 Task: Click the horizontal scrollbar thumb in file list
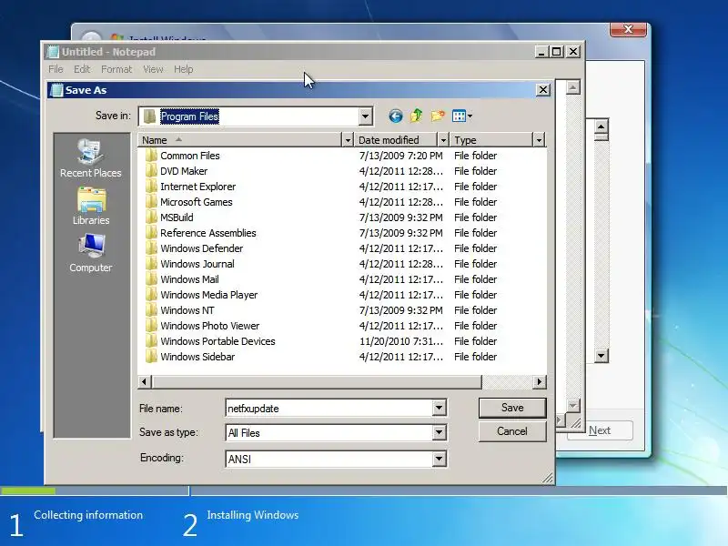[x=316, y=381]
